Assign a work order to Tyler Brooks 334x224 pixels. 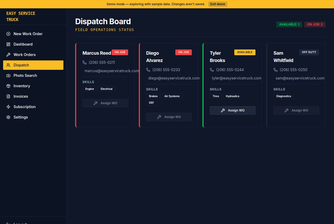pos(232,110)
